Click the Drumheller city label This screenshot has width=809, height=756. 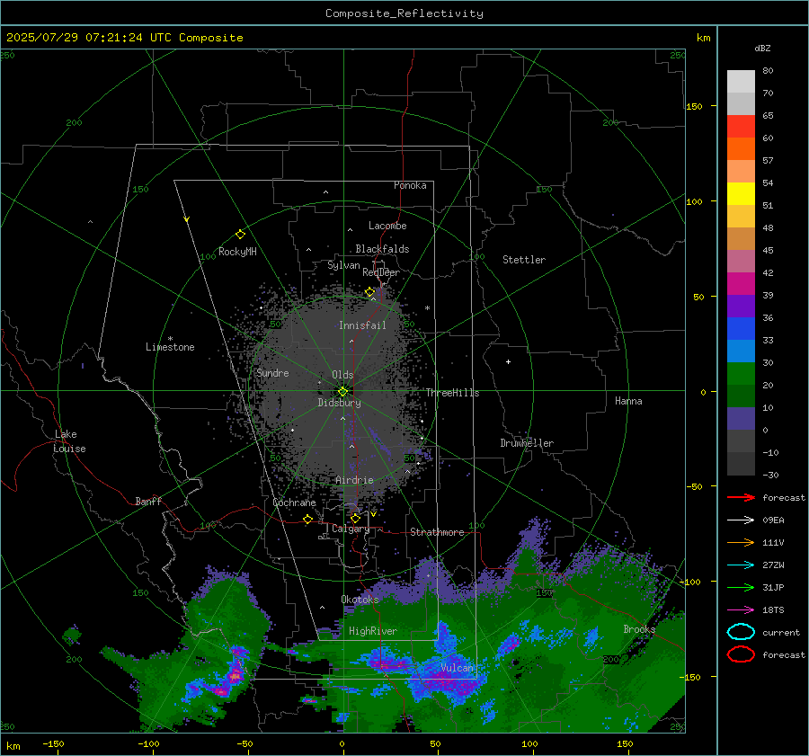point(527,443)
